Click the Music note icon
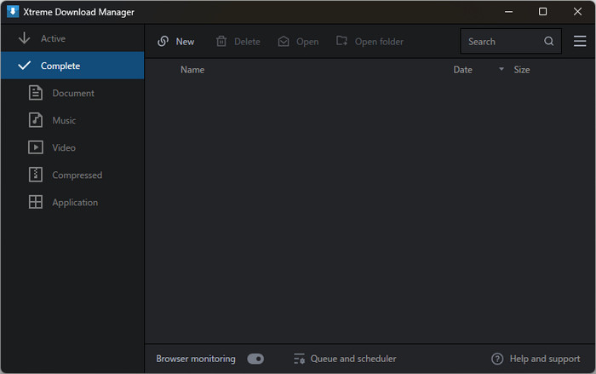This screenshot has height=374, width=596. tap(36, 120)
